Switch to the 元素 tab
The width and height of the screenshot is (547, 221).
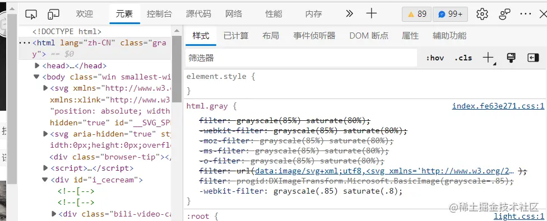pos(124,13)
